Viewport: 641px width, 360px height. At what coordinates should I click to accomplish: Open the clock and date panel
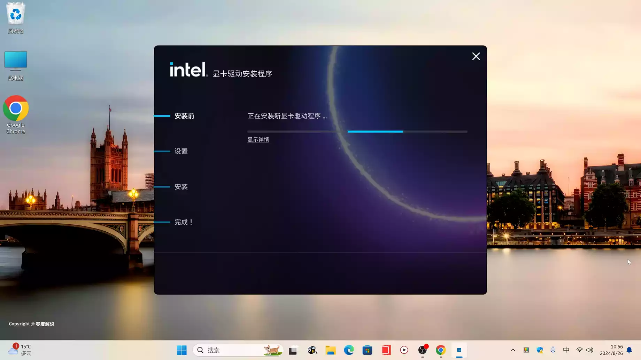[611, 350]
